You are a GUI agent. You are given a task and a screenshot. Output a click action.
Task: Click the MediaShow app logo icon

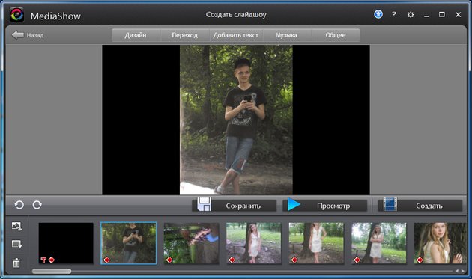[16, 15]
